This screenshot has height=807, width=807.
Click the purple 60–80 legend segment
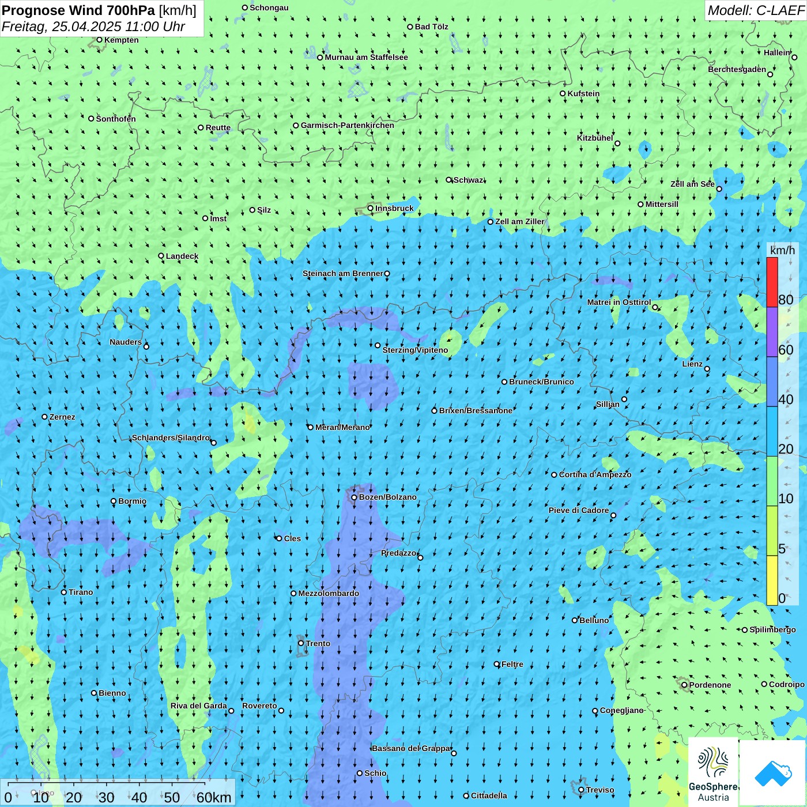(772, 332)
